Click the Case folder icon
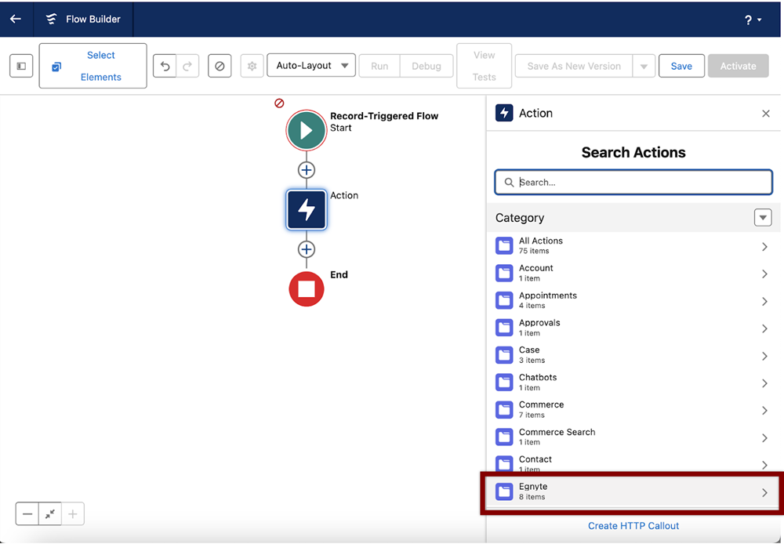 pos(504,356)
